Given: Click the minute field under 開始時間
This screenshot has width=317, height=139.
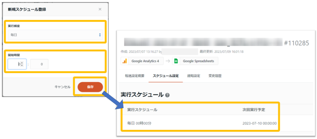Looking at the screenshot, I should 39,64.
